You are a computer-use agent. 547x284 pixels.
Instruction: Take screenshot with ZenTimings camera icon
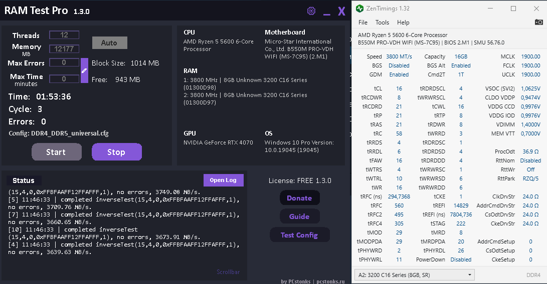pos(538,22)
